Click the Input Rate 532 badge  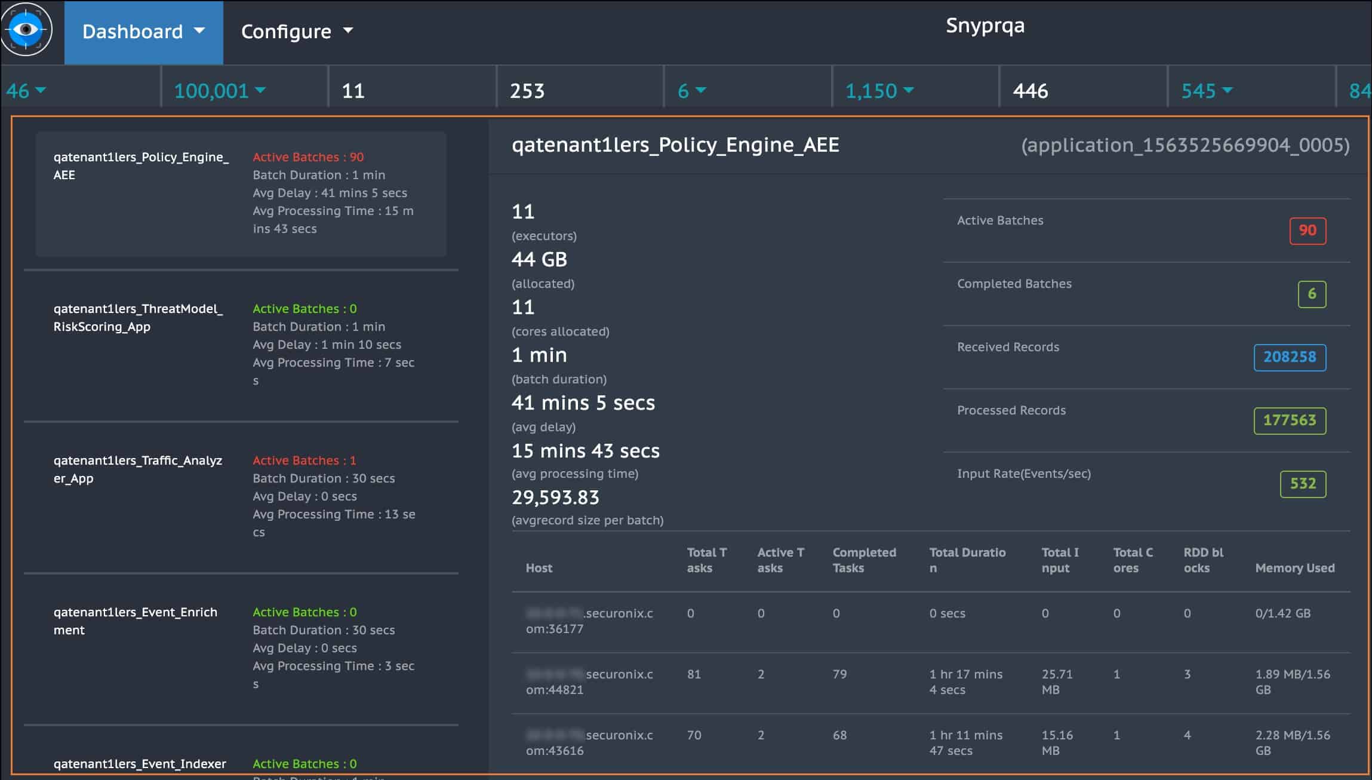[1303, 484]
